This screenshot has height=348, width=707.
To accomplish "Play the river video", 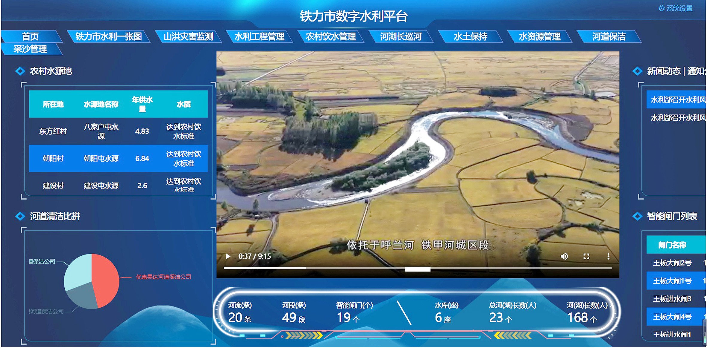I will pyautogui.click(x=228, y=256).
